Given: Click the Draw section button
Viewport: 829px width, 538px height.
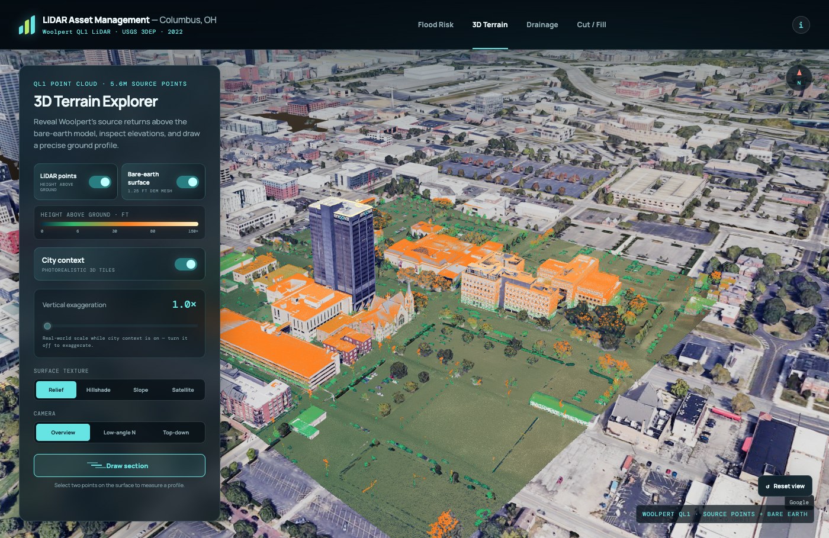Looking at the screenshot, I should (x=120, y=466).
